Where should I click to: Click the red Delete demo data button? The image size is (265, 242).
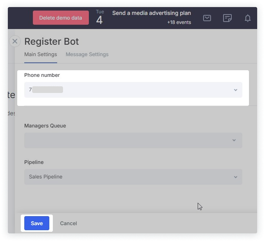[61, 18]
